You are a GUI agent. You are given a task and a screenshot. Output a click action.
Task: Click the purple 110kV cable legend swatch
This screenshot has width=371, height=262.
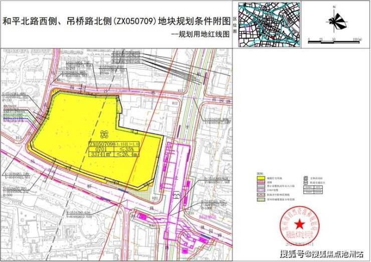(x=261, y=191)
